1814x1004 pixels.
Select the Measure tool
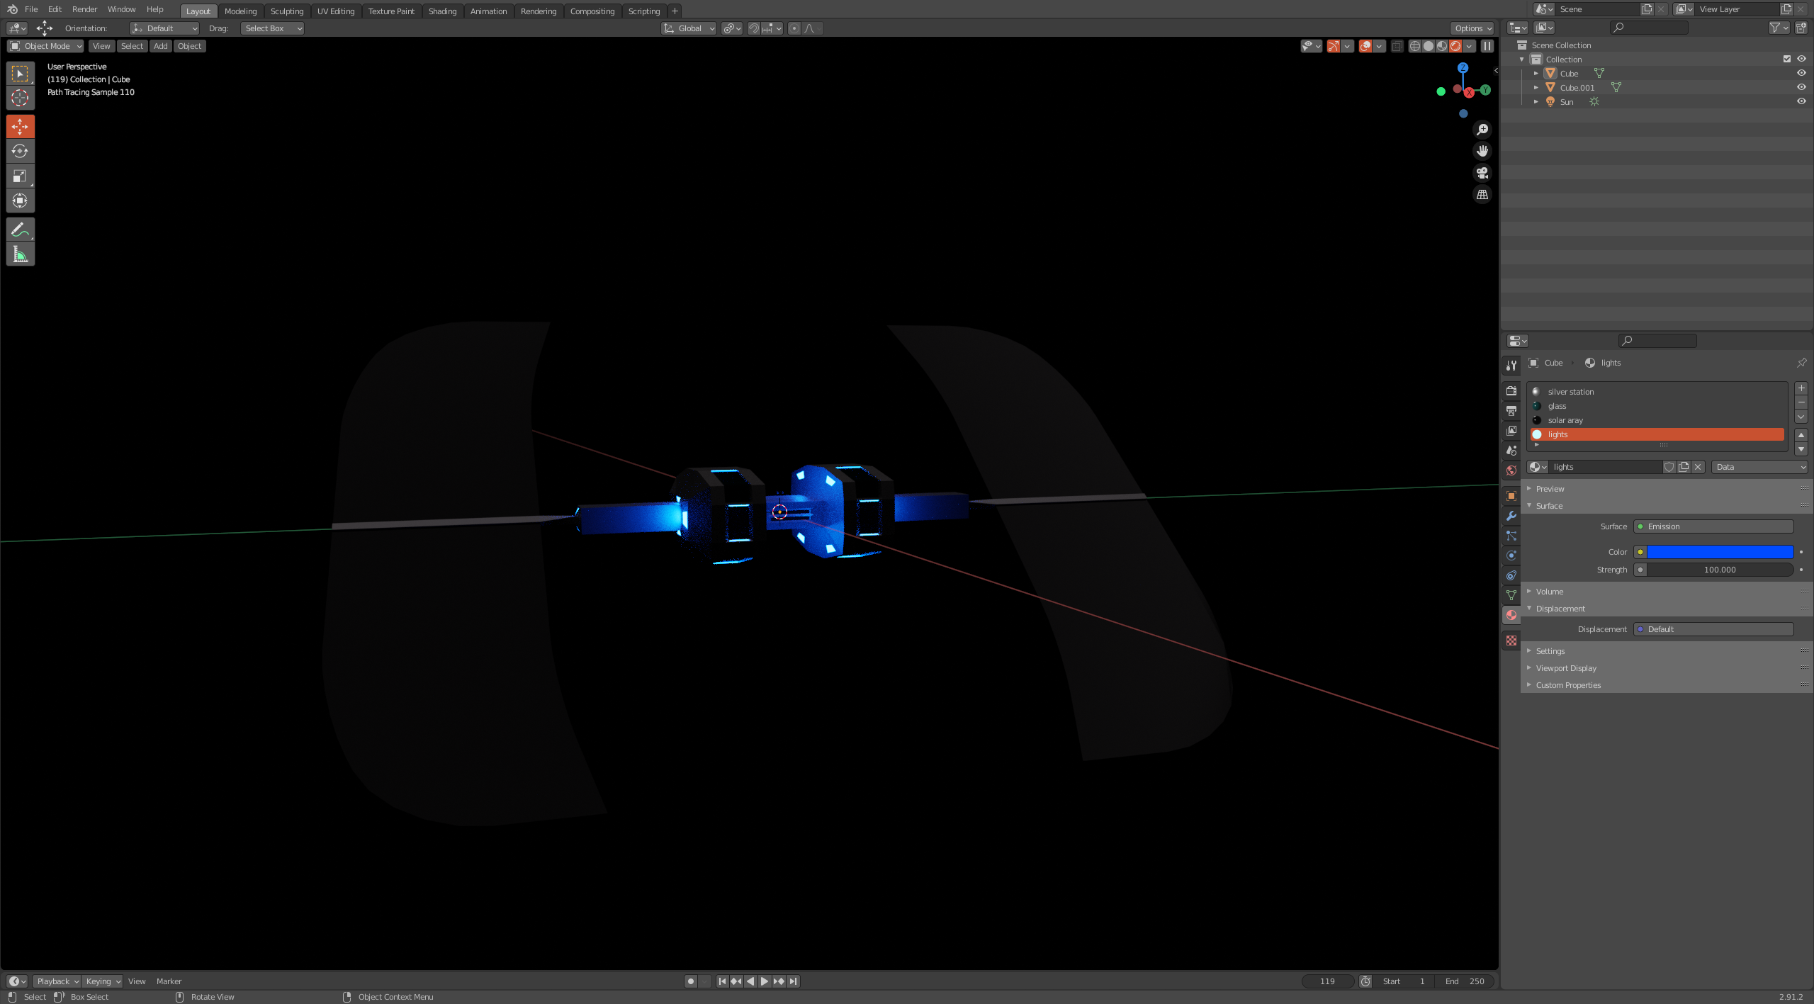(x=20, y=254)
